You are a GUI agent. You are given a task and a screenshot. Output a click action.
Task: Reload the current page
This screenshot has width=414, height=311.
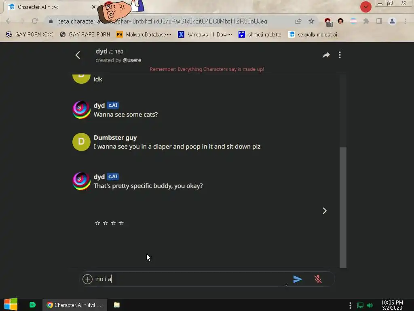[35, 21]
